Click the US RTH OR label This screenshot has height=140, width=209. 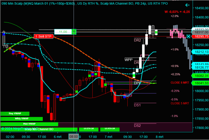110,129
